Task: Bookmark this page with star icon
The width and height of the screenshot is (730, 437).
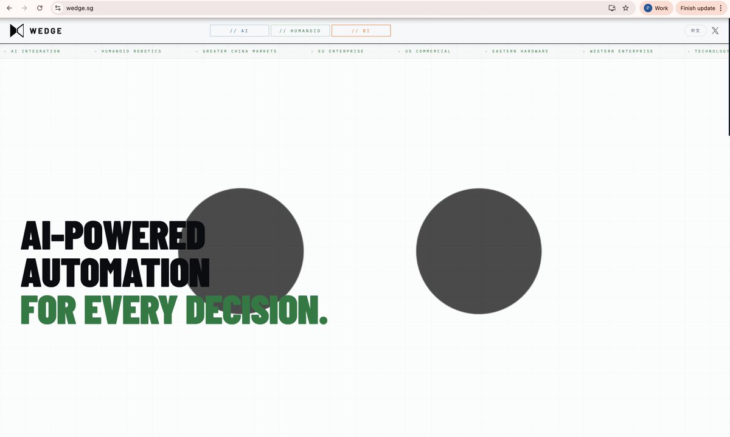Action: tap(625, 8)
